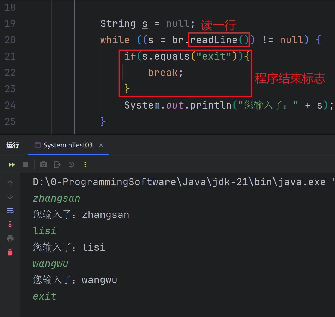
Task: Open the export console output icon
Action: (x=57, y=164)
